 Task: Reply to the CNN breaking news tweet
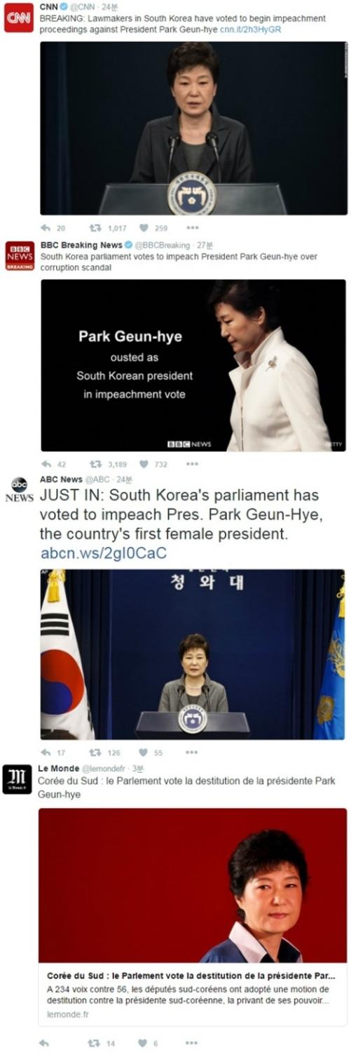tap(46, 228)
